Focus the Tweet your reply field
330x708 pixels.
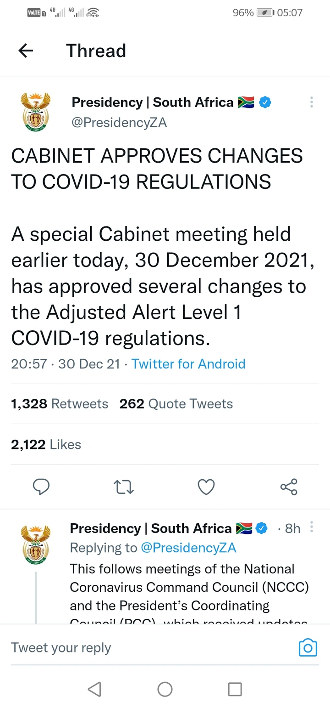pos(151,647)
